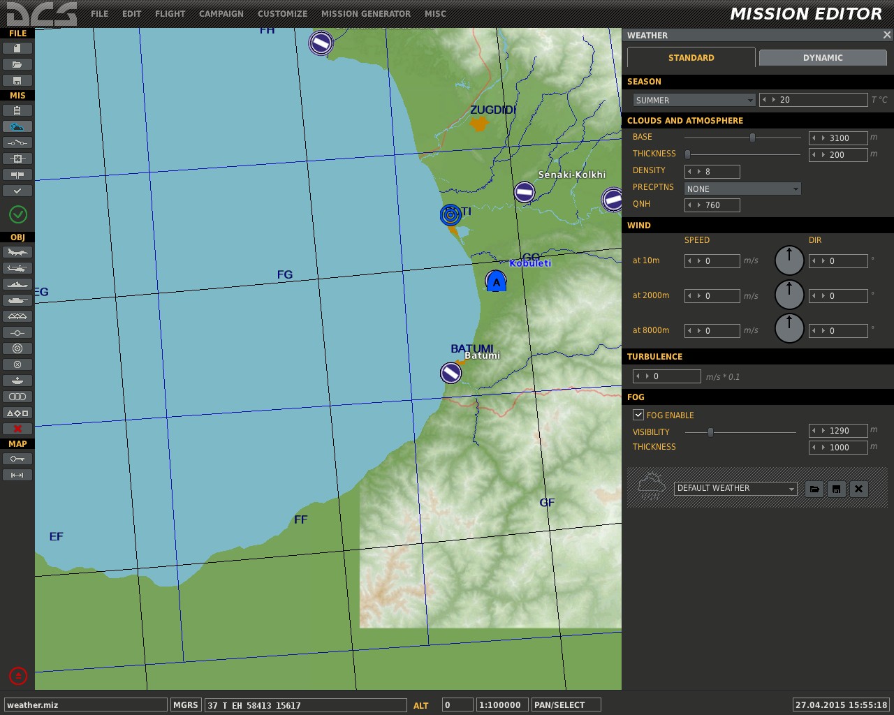
Task: Open the PRECPTNS NONE dropdown
Action: coord(742,189)
